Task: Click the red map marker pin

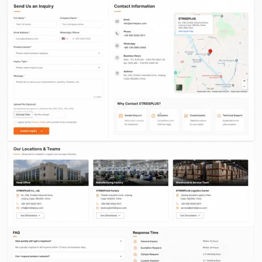Action: click(210, 51)
